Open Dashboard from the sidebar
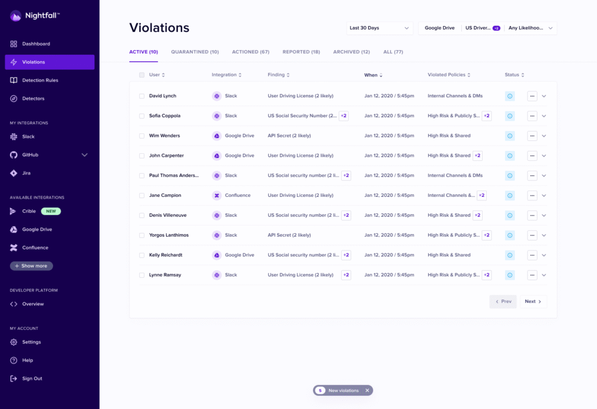The width and height of the screenshot is (597, 409). point(36,44)
